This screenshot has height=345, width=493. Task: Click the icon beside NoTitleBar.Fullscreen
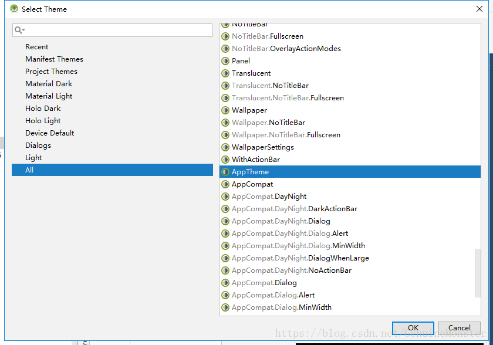point(225,36)
